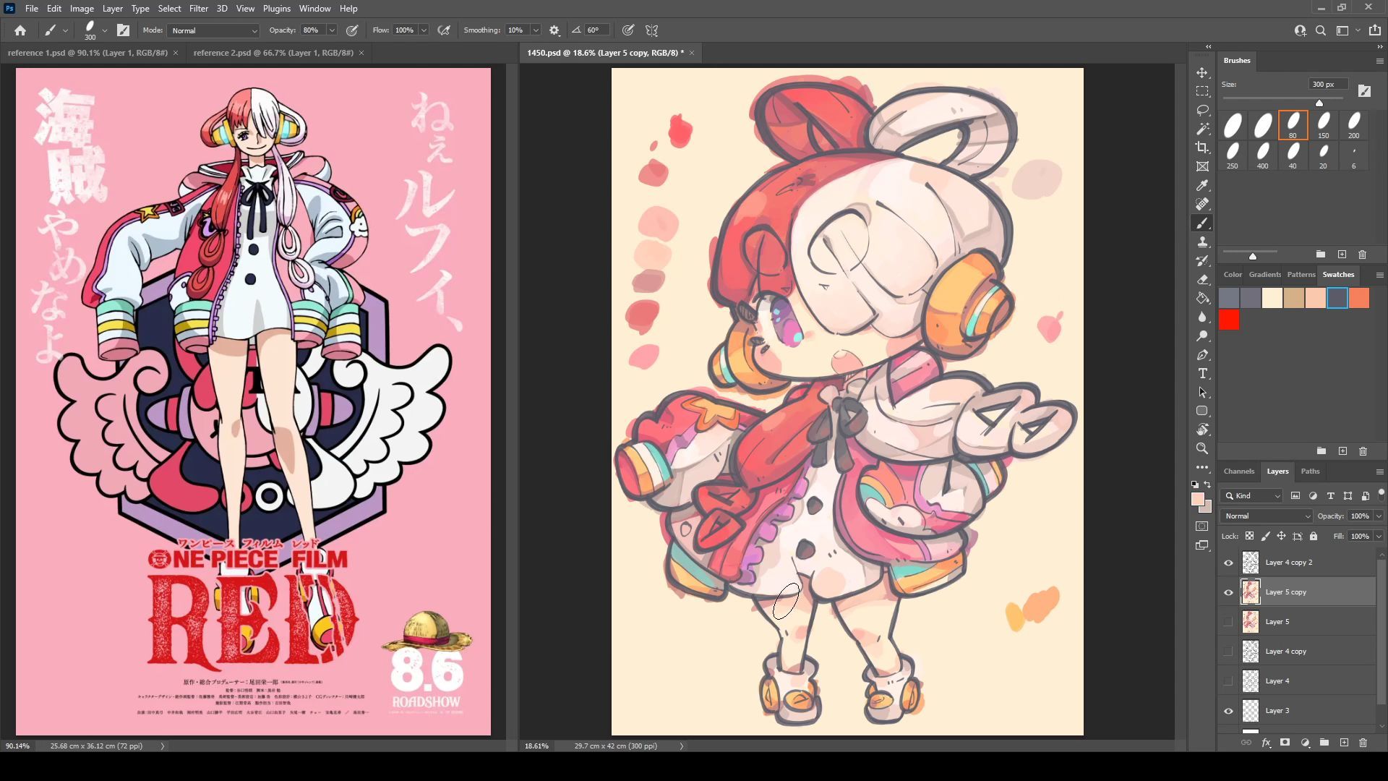Image resolution: width=1388 pixels, height=781 pixels.
Task: Select the Crop tool
Action: click(x=1202, y=148)
